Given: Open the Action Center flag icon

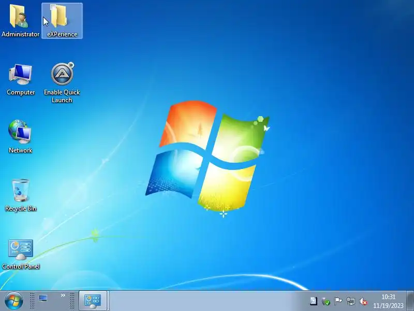Looking at the screenshot, I should tap(338, 301).
